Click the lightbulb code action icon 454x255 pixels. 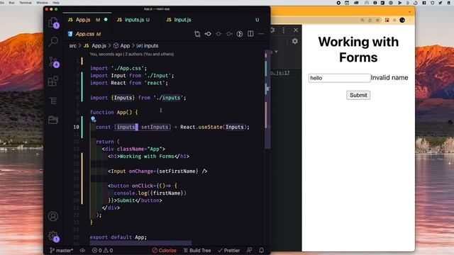tap(93, 119)
